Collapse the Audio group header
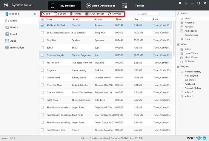This screenshot has width=209, height=141. click(184, 13)
